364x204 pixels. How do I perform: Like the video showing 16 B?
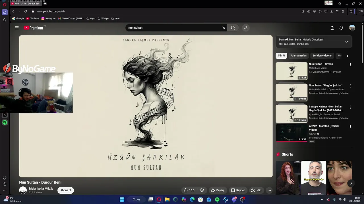(189, 190)
